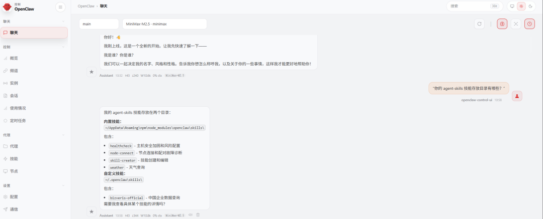Click the weather skill tag
Screen dimensions: 543x219
(x=117, y=167)
